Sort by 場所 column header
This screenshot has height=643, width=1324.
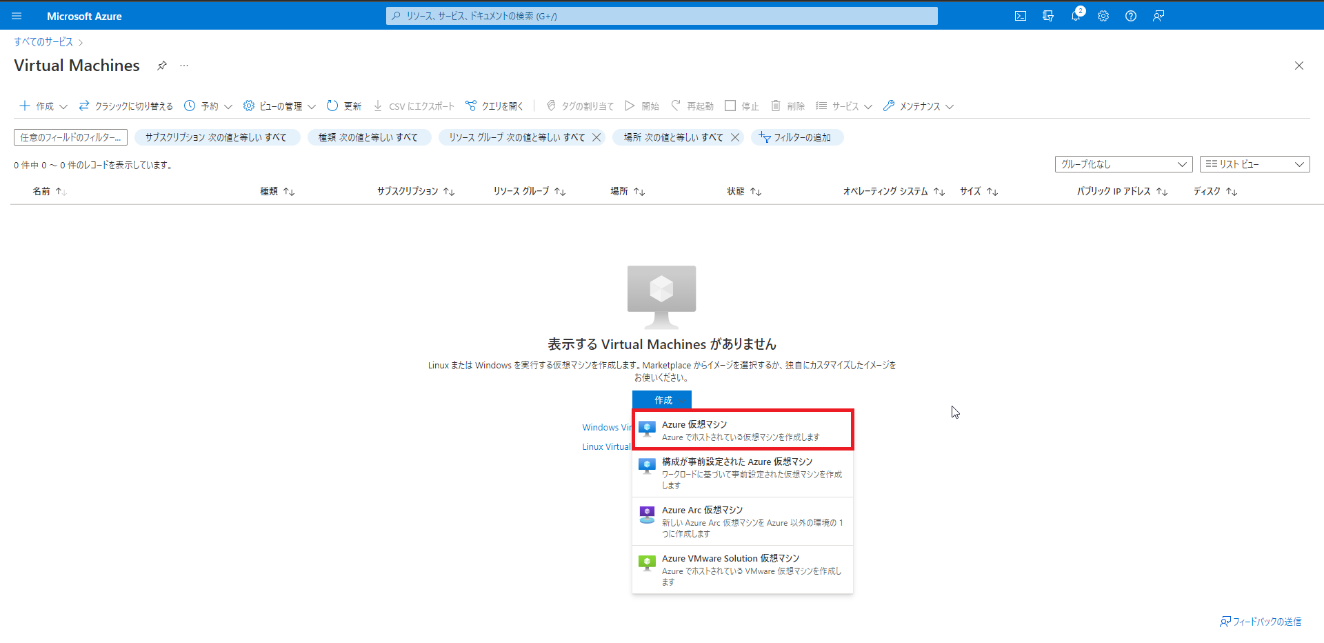coord(628,191)
